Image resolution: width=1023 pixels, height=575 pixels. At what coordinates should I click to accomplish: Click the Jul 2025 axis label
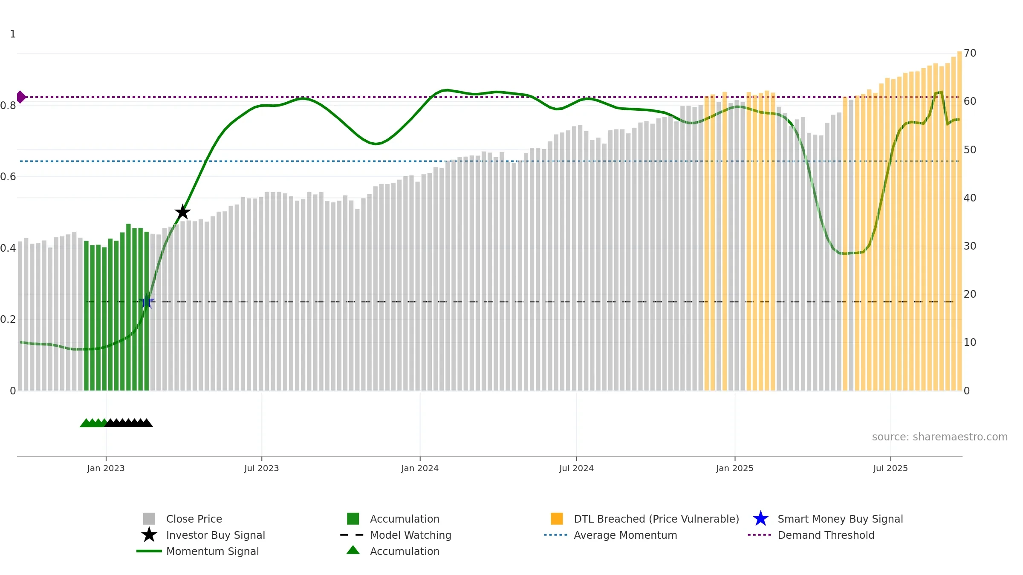click(x=890, y=469)
